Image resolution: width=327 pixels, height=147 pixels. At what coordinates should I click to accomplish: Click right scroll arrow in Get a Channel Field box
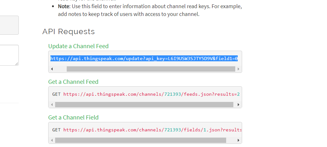(x=238, y=140)
